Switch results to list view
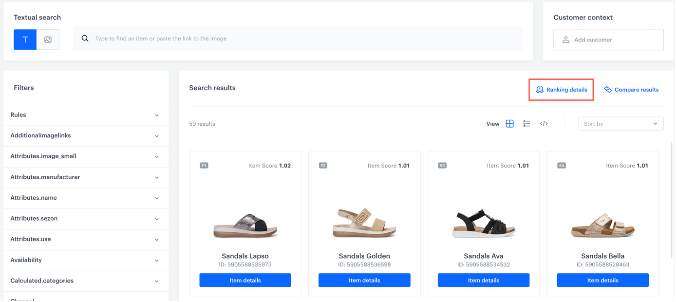Viewport: 677px width, 302px height. [x=527, y=124]
